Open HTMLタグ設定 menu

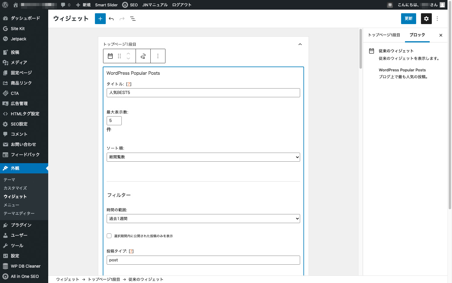point(24,114)
